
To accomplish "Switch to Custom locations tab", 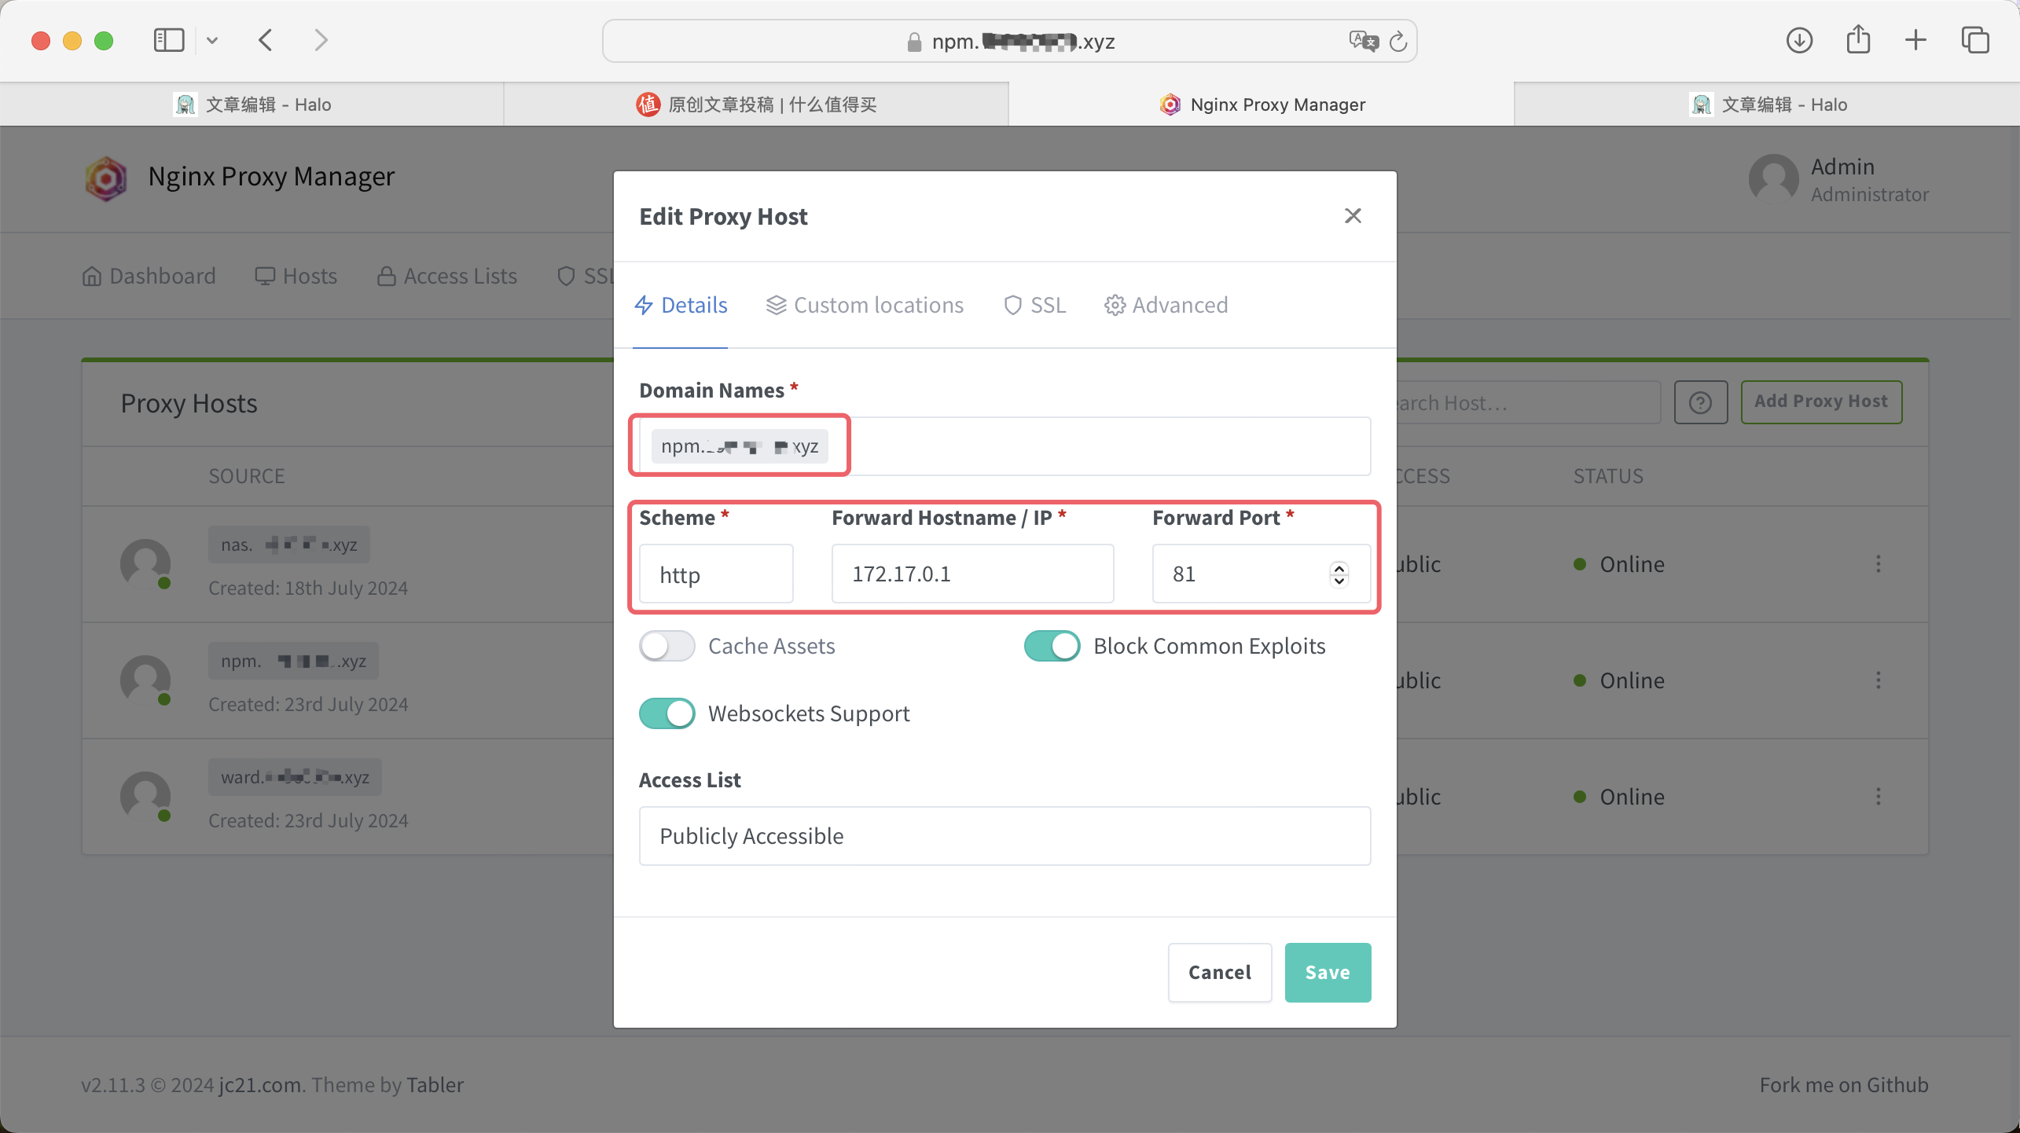I will pos(865,305).
